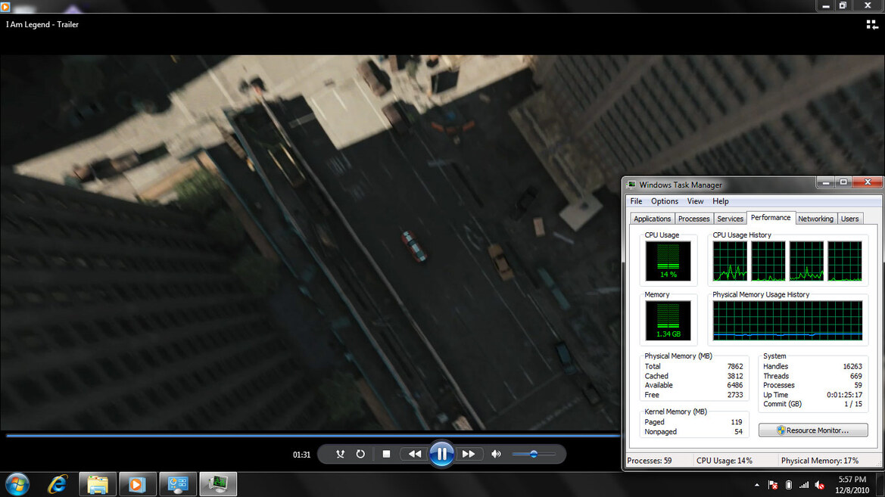The height and width of the screenshot is (497, 885).
Task: Open the network signal tray icon
Action: point(804,485)
